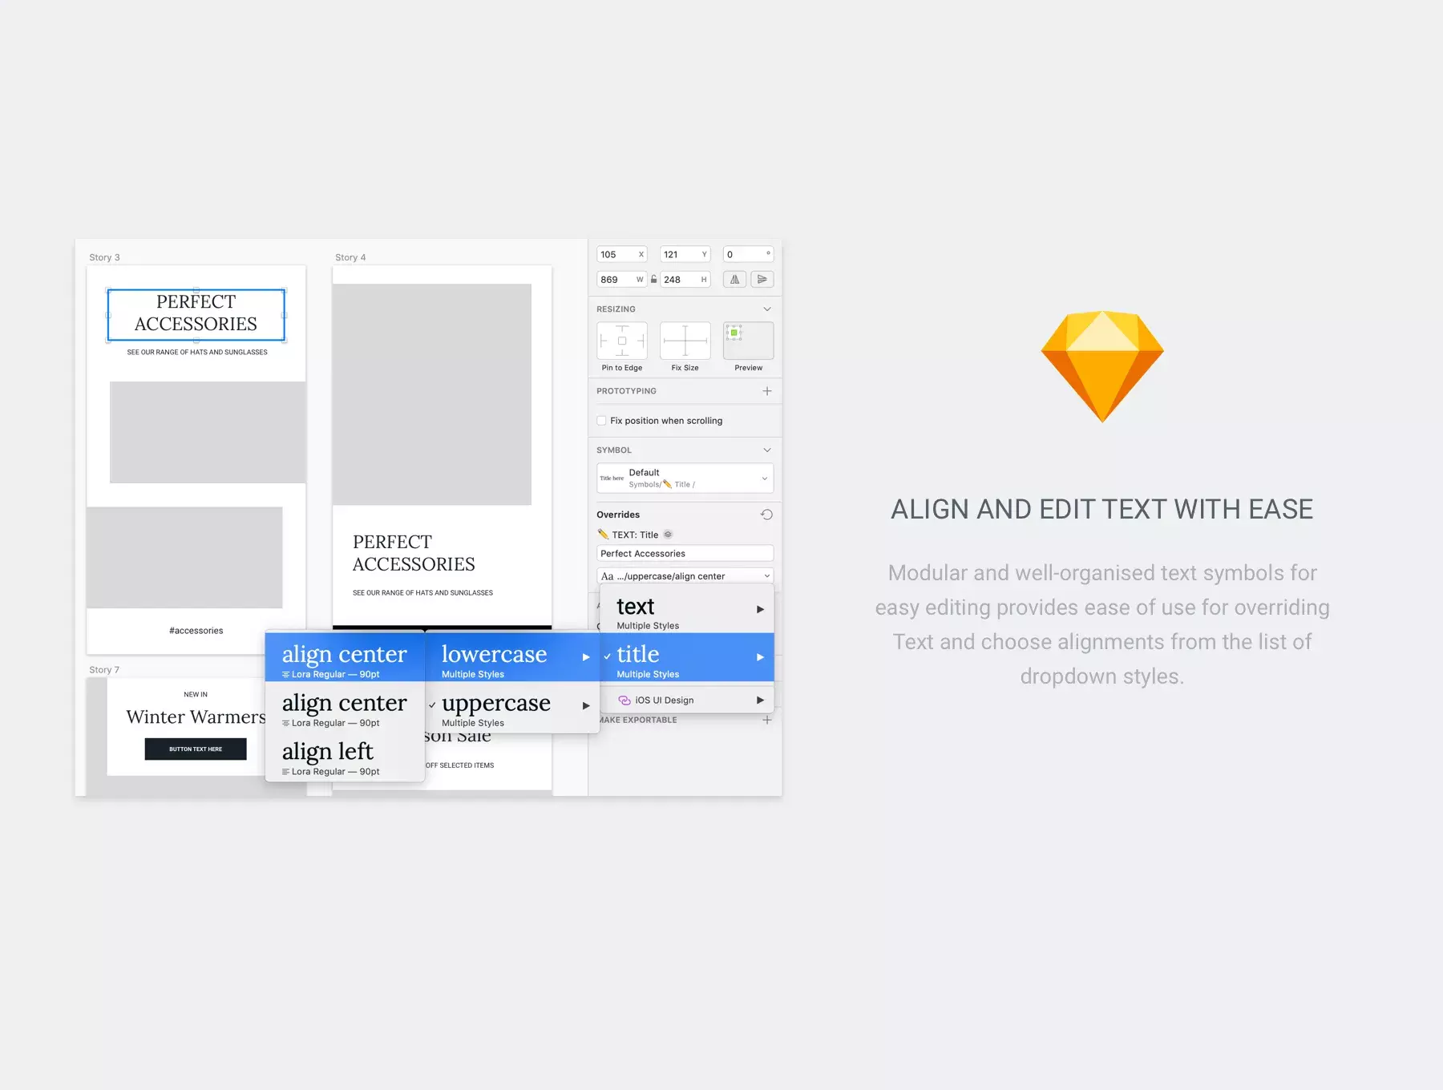
Task: Click the NEW IN label in Story 7
Action: pos(196,695)
